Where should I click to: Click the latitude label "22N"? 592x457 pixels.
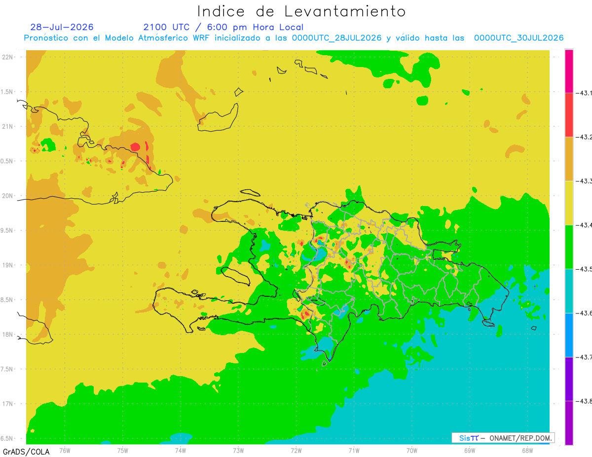tap(8, 57)
